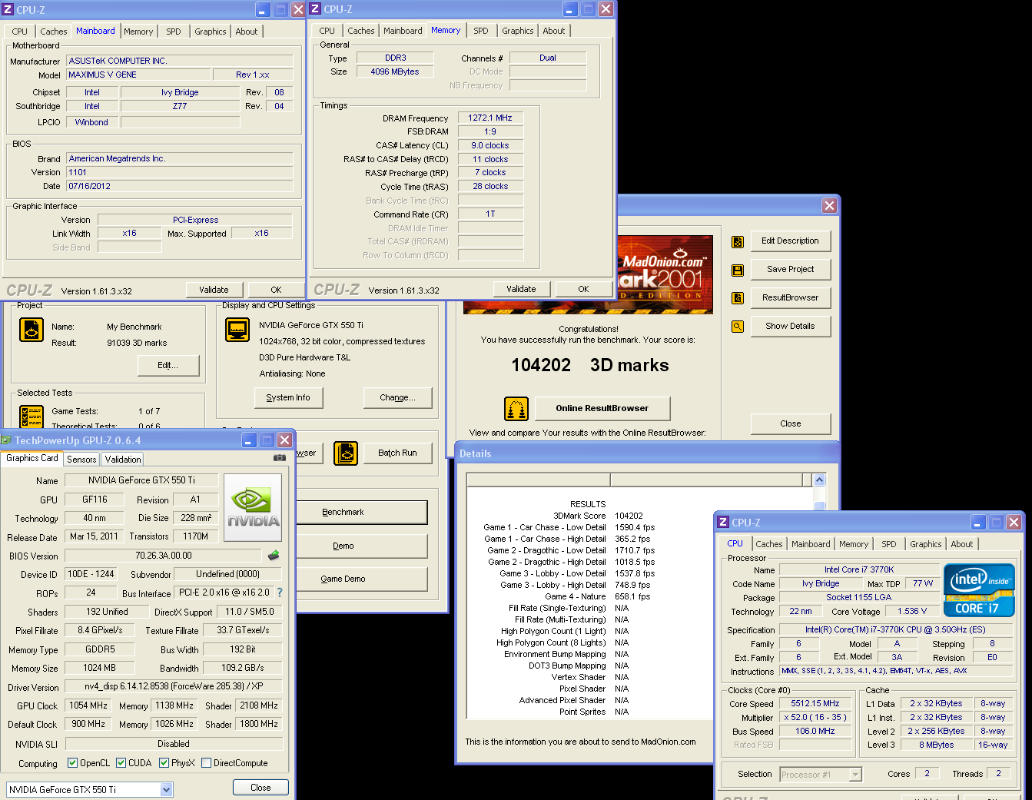The height and width of the screenshot is (800, 1032).
Task: Click the Selected Tests checklist icon
Action: (32, 417)
